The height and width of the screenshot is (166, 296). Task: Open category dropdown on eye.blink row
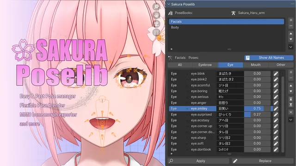tap(187, 74)
